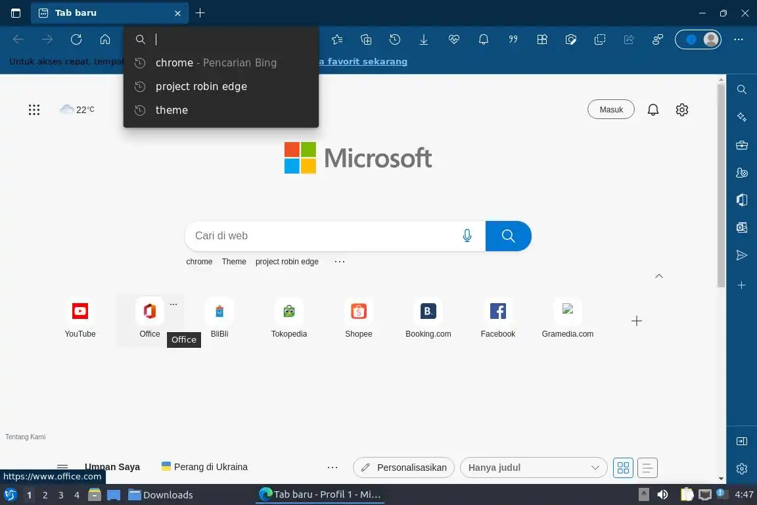Select the "theme" history suggestion
The width and height of the screenshot is (757, 505).
221,110
